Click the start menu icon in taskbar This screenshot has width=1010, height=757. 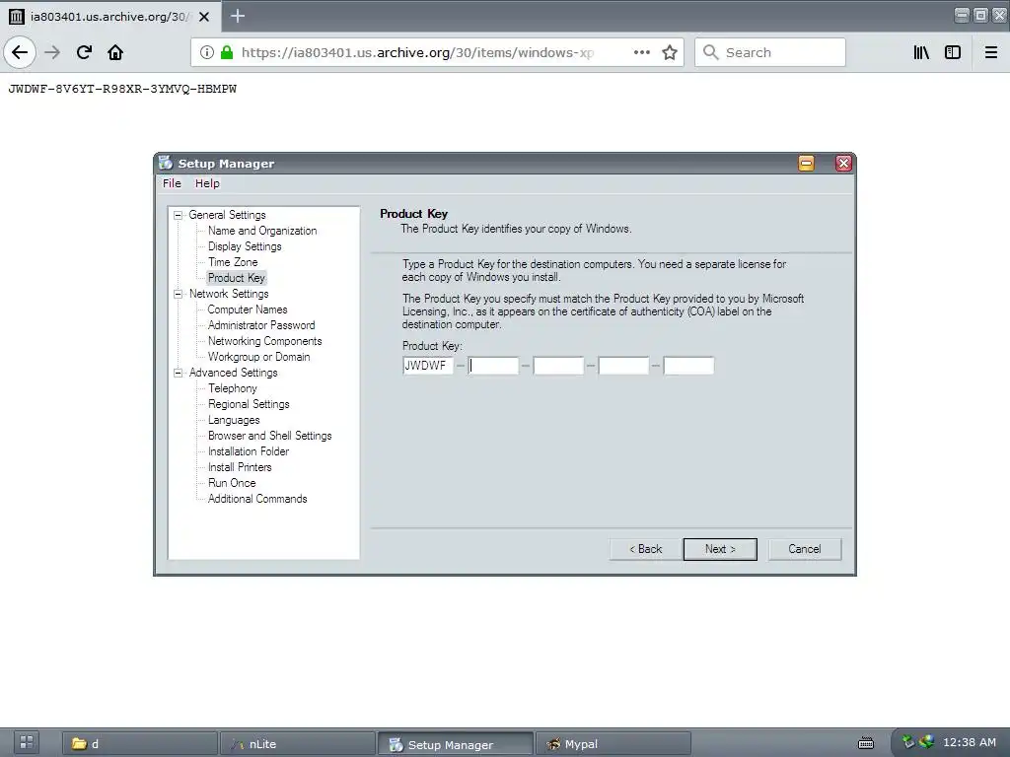pos(27,742)
